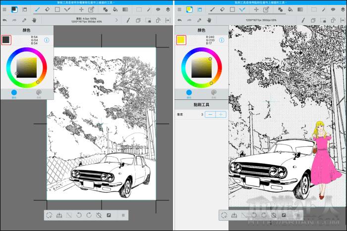Image resolution: width=347 pixels, height=231 pixels.
Task: Click the duplicate layers icon in the left window
Action: (x=138, y=21)
